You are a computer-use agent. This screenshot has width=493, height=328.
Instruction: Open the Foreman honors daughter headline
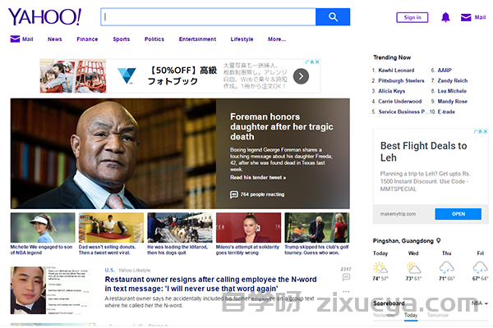(x=281, y=127)
